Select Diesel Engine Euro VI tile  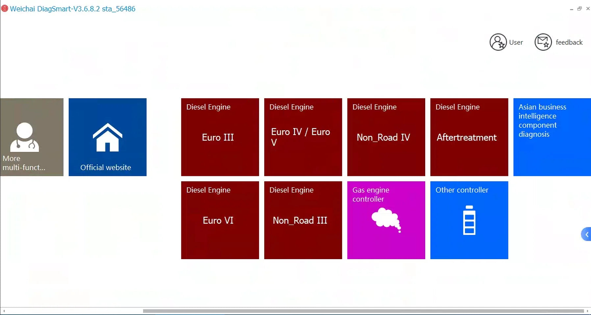pos(220,220)
